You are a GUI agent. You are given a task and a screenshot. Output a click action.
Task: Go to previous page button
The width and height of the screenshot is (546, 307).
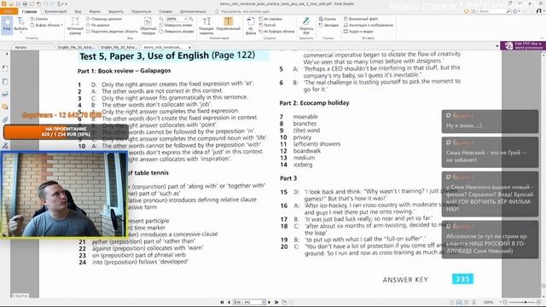(229, 302)
